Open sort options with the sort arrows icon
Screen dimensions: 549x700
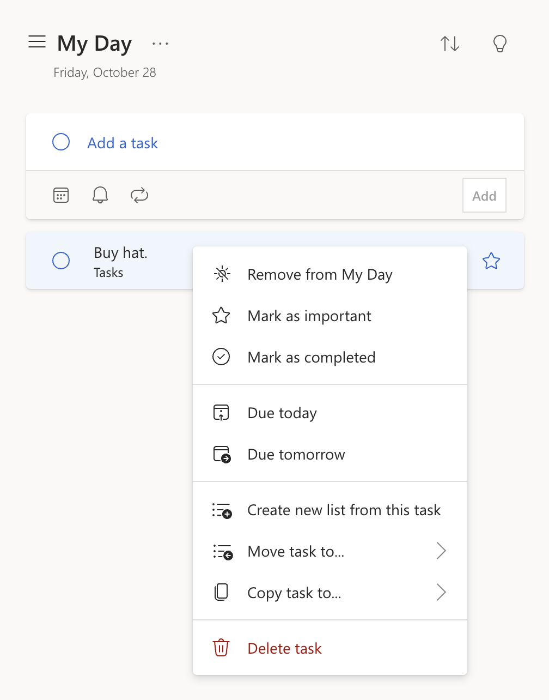(x=450, y=44)
